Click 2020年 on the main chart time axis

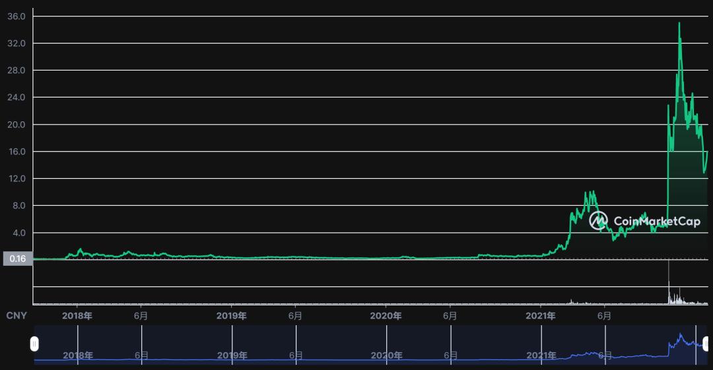(386, 315)
